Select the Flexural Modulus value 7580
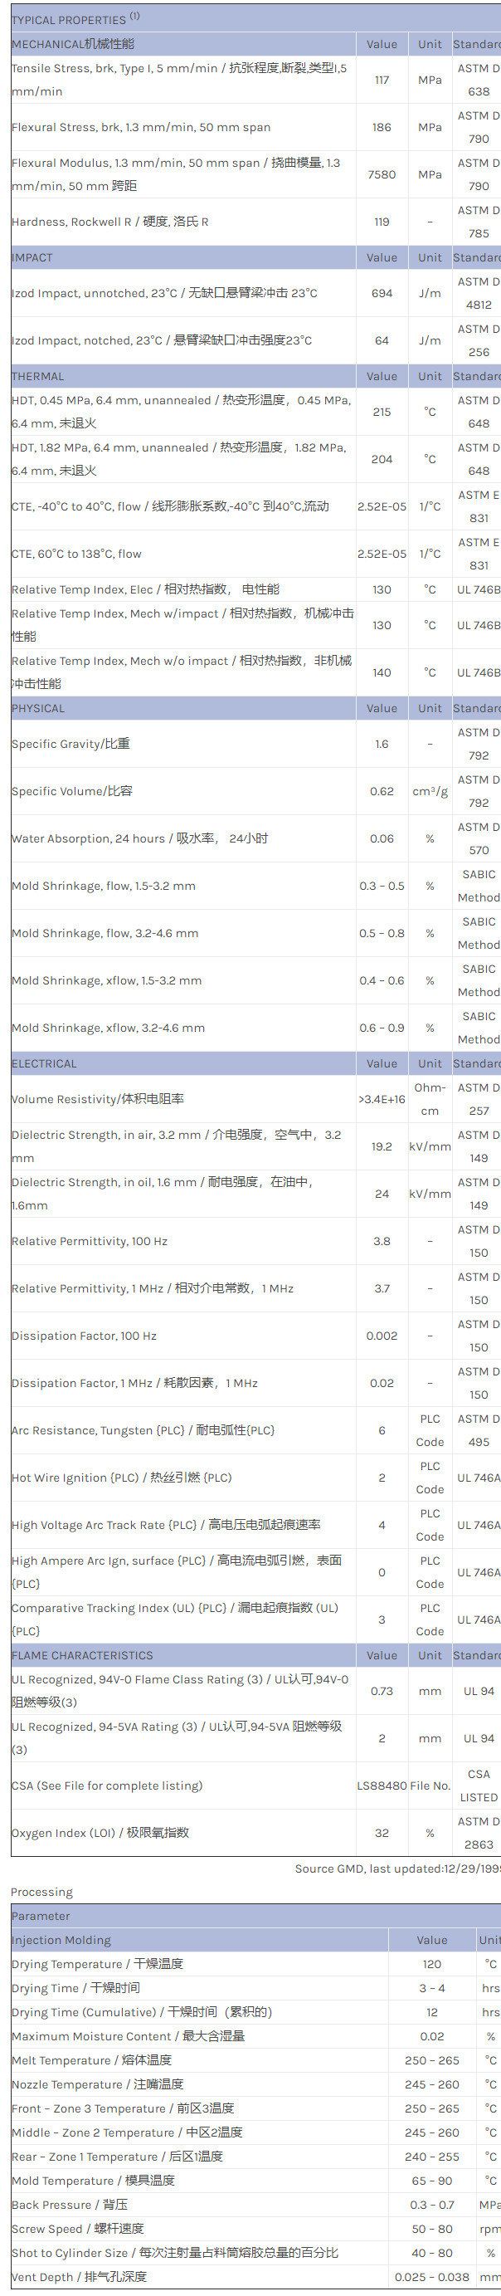This screenshot has width=501, height=2296. tap(382, 174)
